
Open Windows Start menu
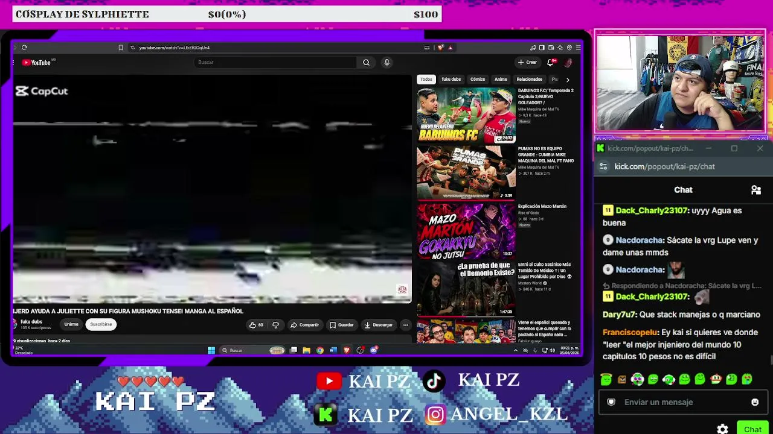pyautogui.click(x=211, y=350)
